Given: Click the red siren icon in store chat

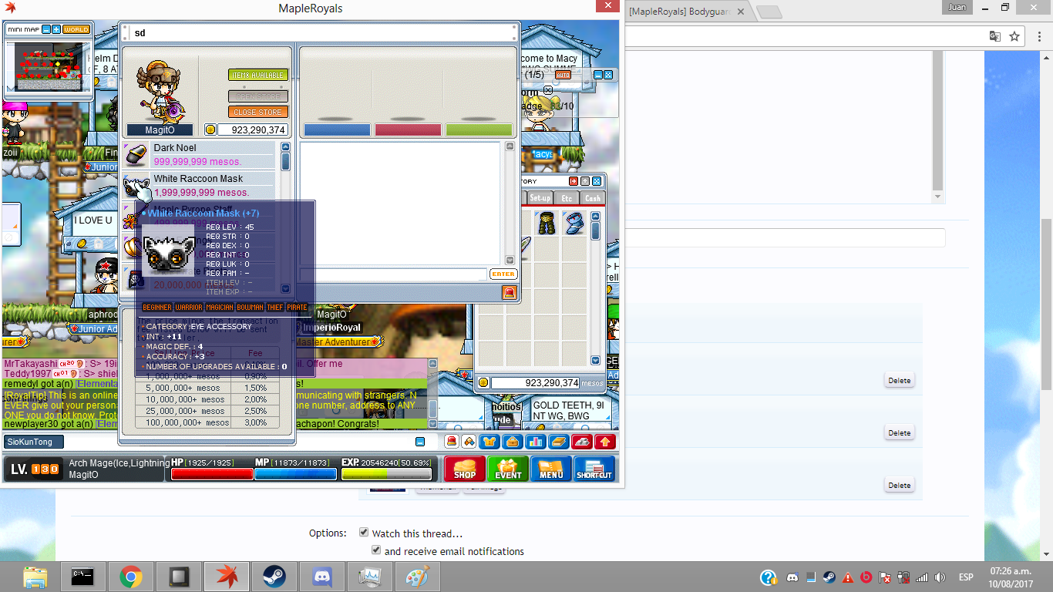Looking at the screenshot, I should pos(509,292).
